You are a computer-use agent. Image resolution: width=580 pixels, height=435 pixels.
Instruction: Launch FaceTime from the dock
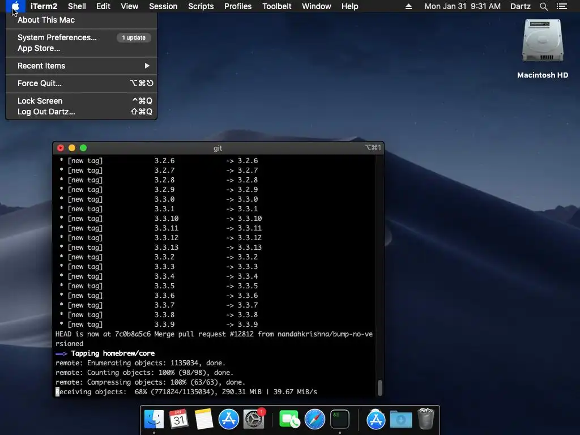click(x=289, y=419)
